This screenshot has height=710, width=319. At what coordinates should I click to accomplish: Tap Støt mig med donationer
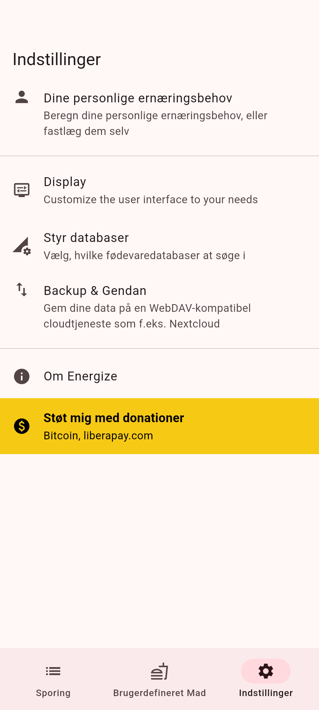click(x=114, y=418)
